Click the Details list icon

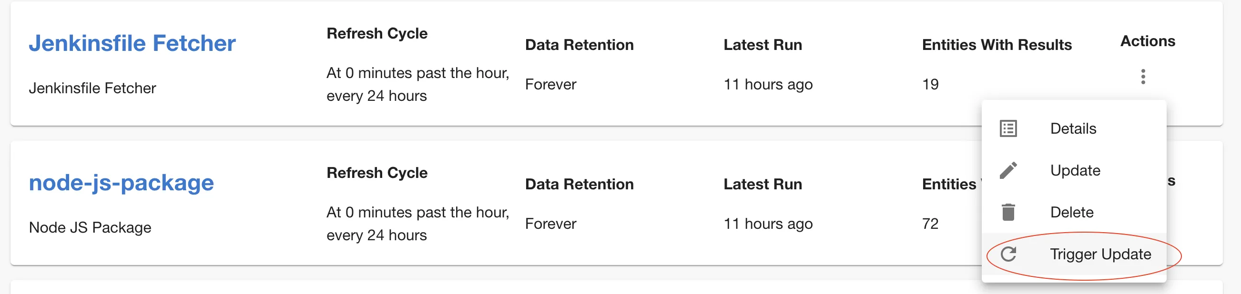(1008, 128)
